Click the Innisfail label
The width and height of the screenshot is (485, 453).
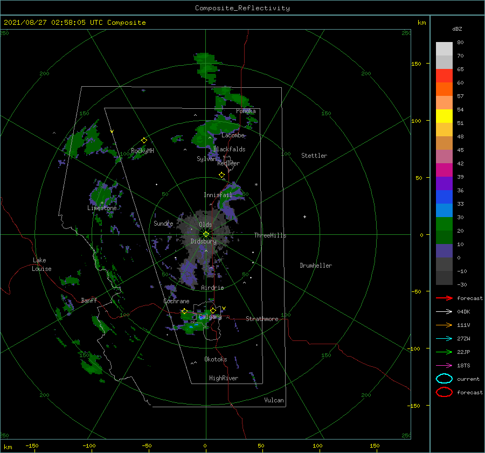point(218,195)
